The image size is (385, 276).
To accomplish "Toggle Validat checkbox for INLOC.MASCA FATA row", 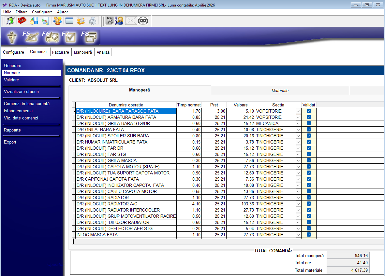I will pyautogui.click(x=309, y=235).
